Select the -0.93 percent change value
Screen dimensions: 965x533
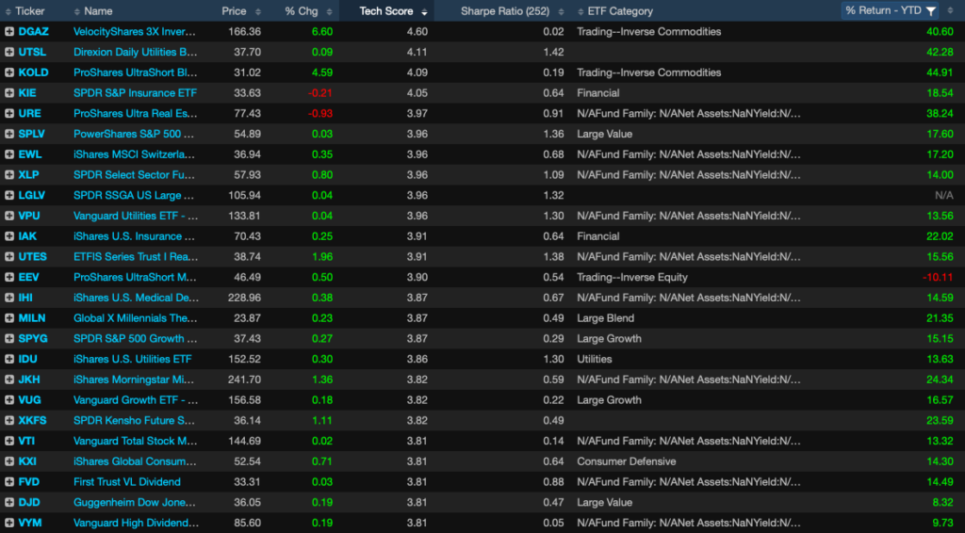click(x=320, y=114)
